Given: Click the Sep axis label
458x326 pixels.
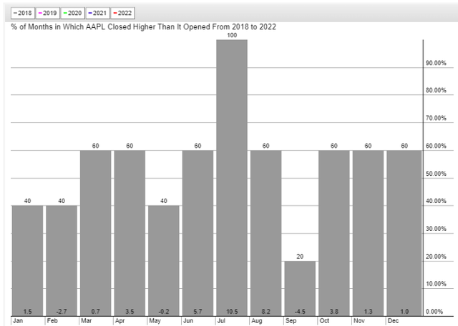Looking at the screenshot, I should [291, 321].
